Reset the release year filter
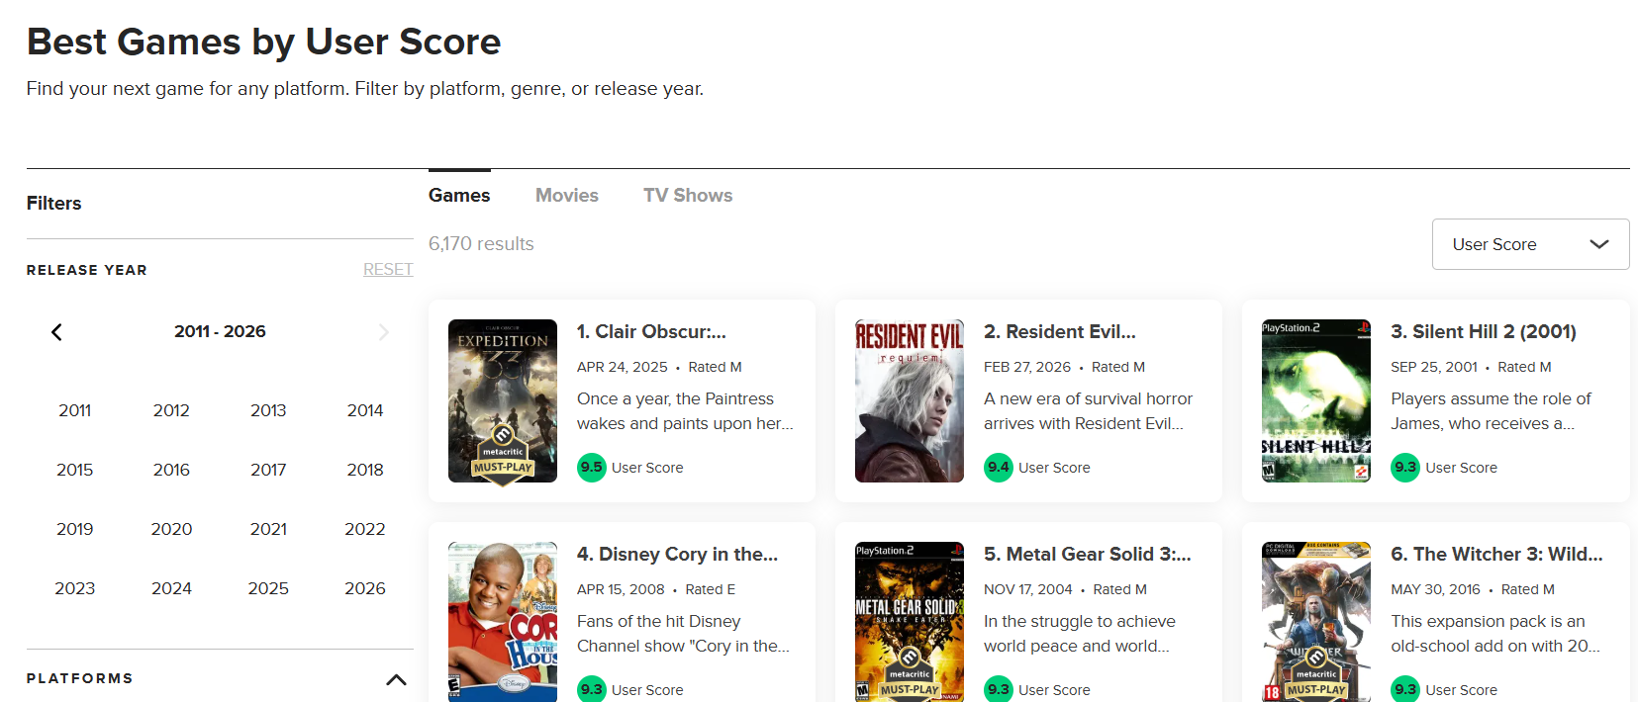Image resolution: width=1638 pixels, height=702 pixels. tap(388, 269)
